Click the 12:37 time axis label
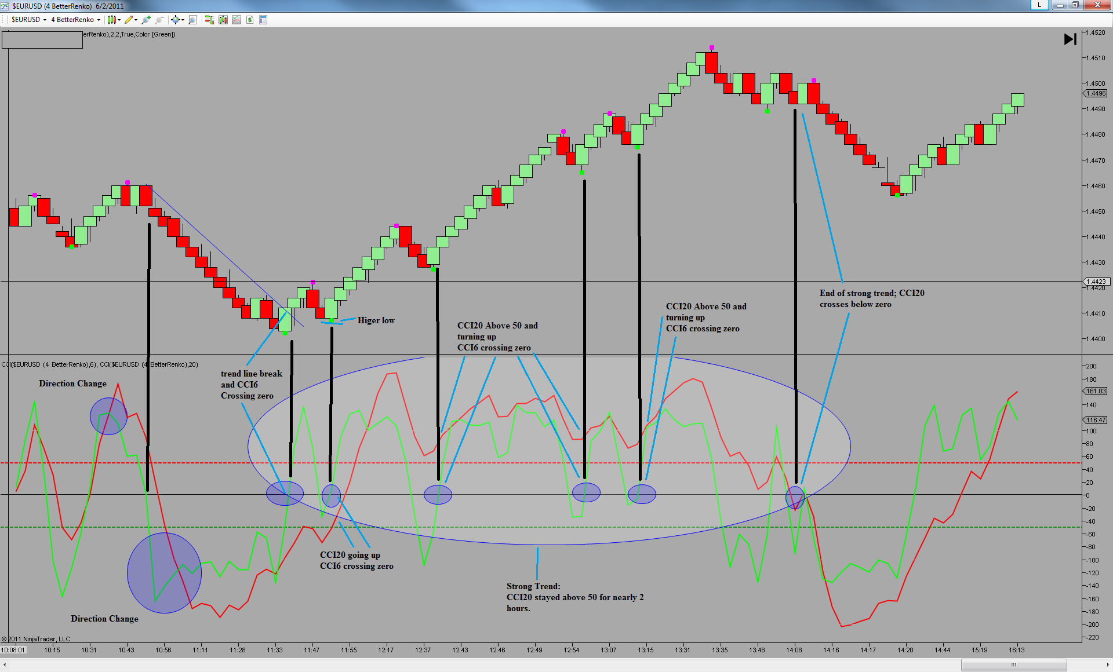The image size is (1113, 672). 423,650
